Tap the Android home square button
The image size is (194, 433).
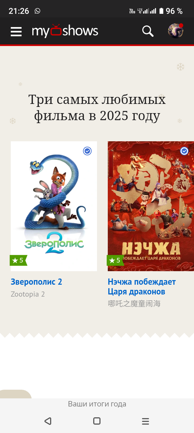[x=97, y=421]
